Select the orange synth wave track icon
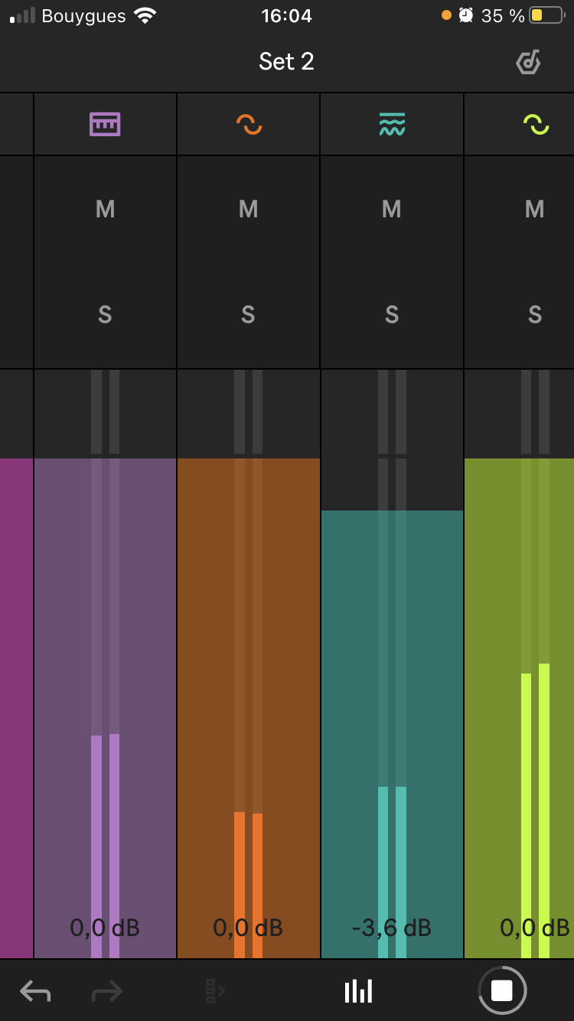 click(x=249, y=124)
